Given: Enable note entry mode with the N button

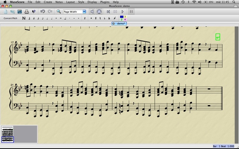Looking at the screenshot, I should (x=24, y=18).
